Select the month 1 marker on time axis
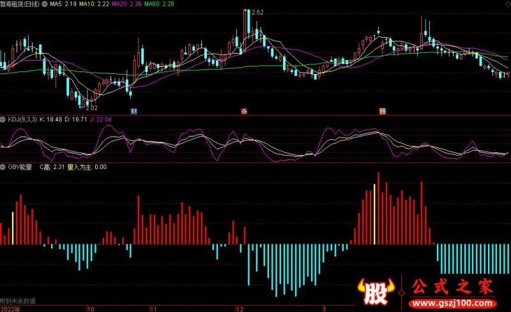Screen dimensions: 511x312 coord(324,309)
